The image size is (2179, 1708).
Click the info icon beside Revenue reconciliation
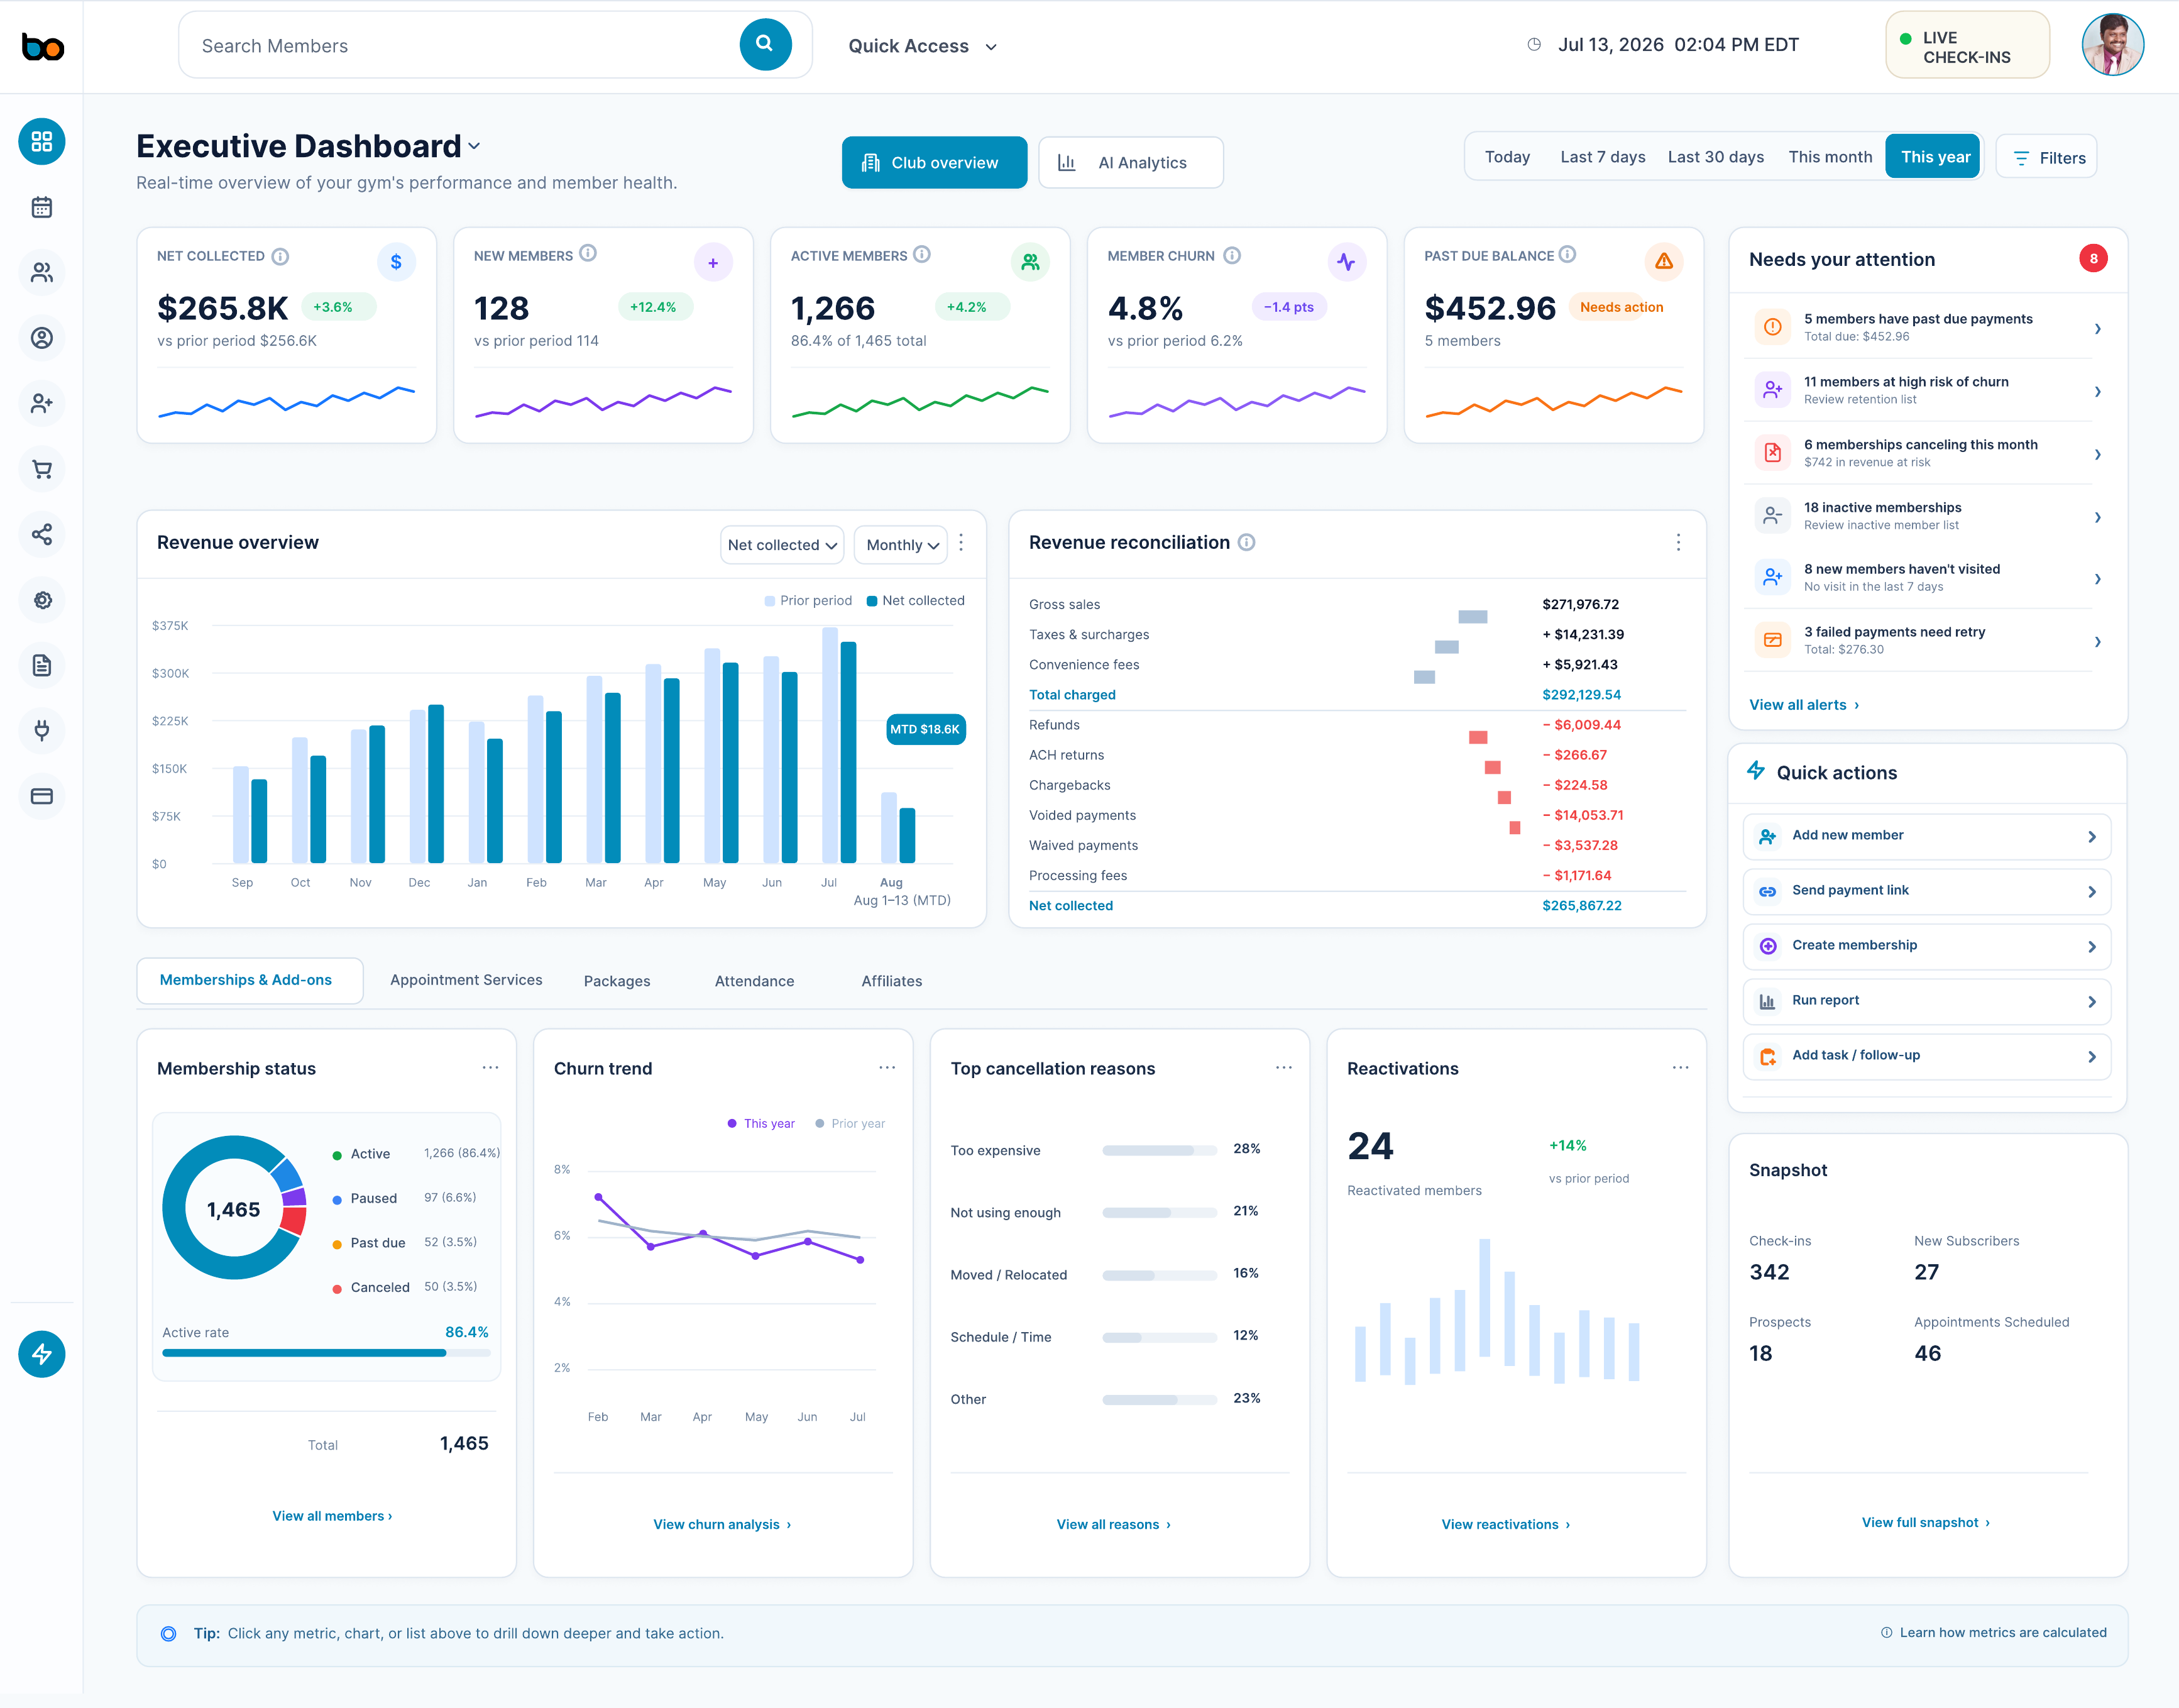click(x=1246, y=542)
